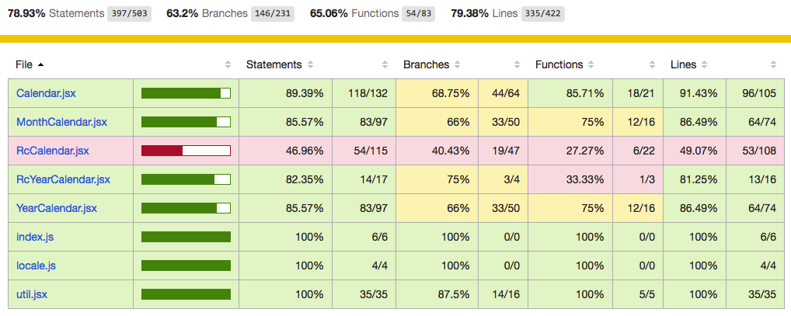Click sort icon right of Statements label
Image resolution: width=791 pixels, height=316 pixels.
pyautogui.click(x=311, y=64)
